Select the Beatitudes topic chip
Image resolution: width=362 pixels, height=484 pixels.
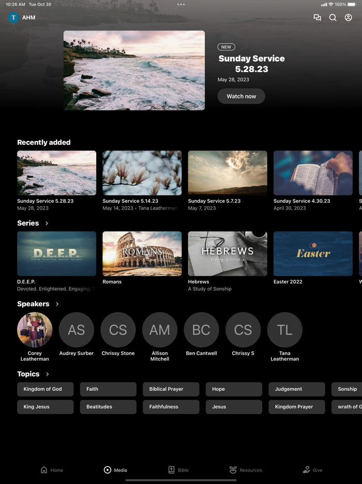pyautogui.click(x=108, y=407)
